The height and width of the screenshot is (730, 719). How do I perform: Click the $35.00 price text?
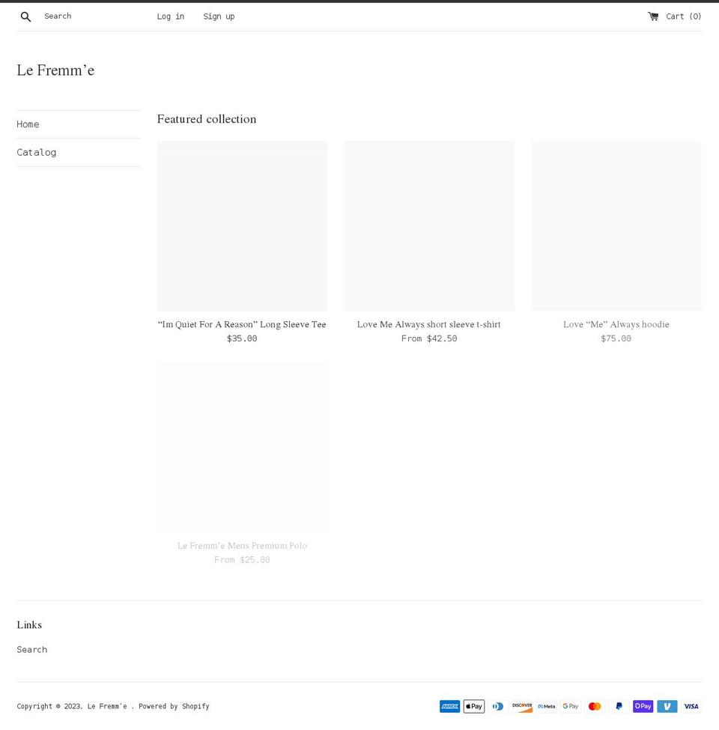click(242, 338)
